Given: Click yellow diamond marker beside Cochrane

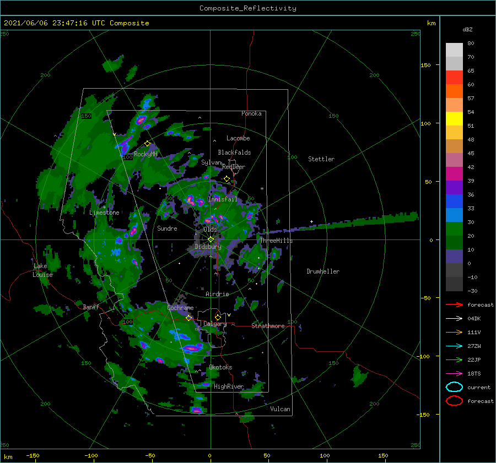Looking at the screenshot, I should click(x=188, y=318).
